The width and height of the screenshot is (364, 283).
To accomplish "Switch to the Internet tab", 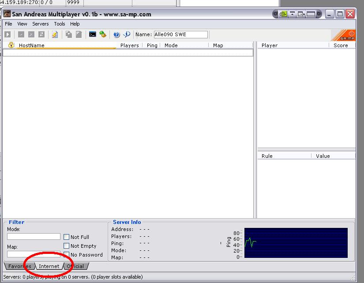I will coord(49,266).
